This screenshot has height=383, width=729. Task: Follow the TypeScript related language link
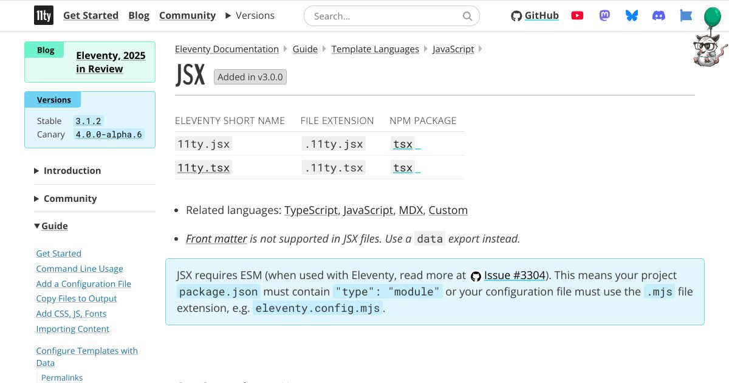point(311,210)
